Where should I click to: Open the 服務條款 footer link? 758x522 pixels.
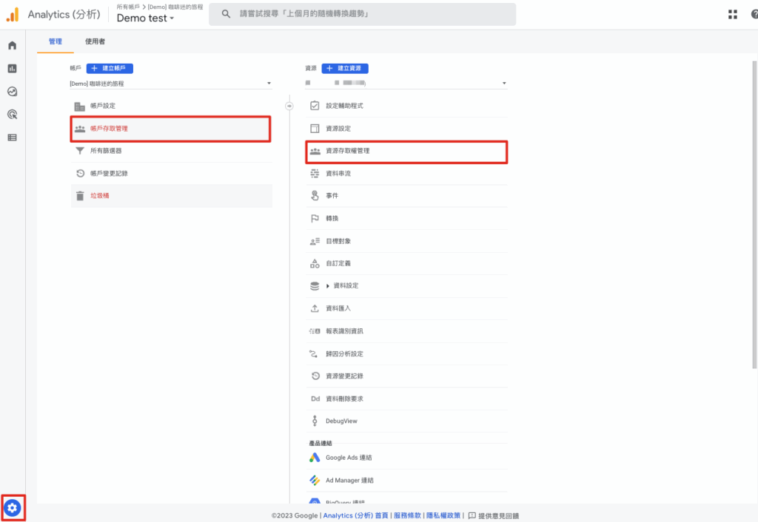coord(407,515)
